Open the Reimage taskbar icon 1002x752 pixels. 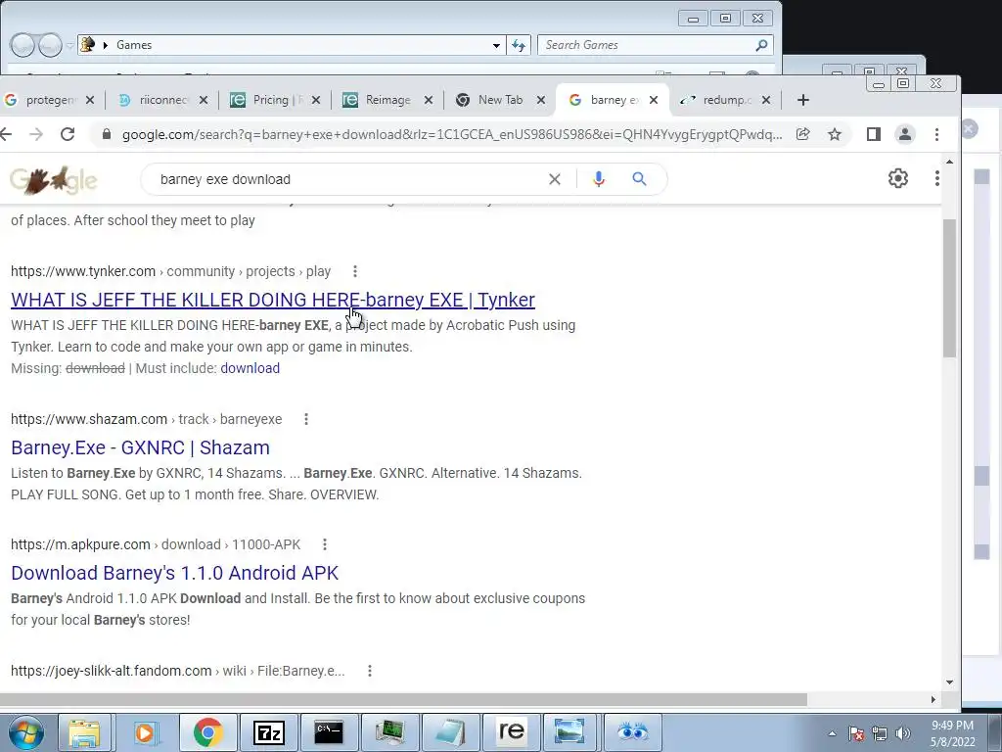click(511, 732)
